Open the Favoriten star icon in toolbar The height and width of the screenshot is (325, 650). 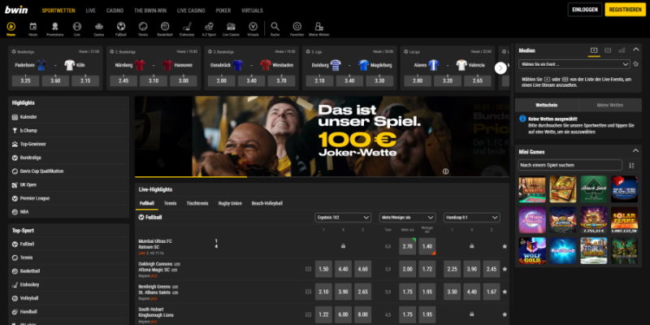(297, 27)
